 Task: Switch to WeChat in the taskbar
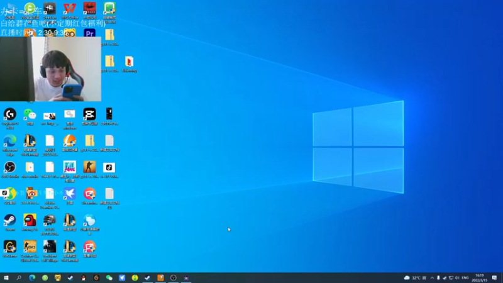pos(109,278)
